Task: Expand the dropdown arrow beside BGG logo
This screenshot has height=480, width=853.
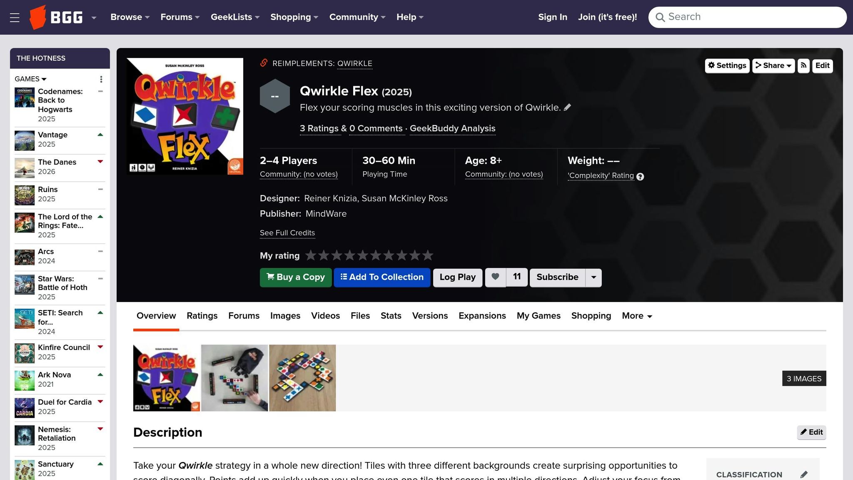Action: (94, 17)
